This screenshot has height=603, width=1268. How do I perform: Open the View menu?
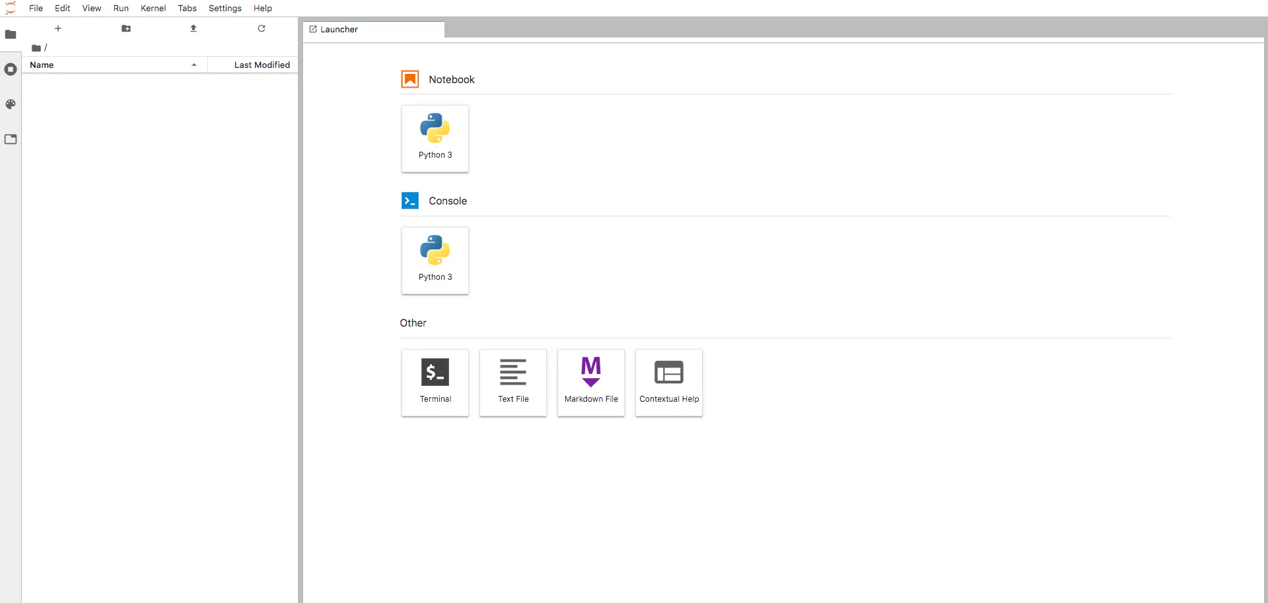click(x=92, y=9)
